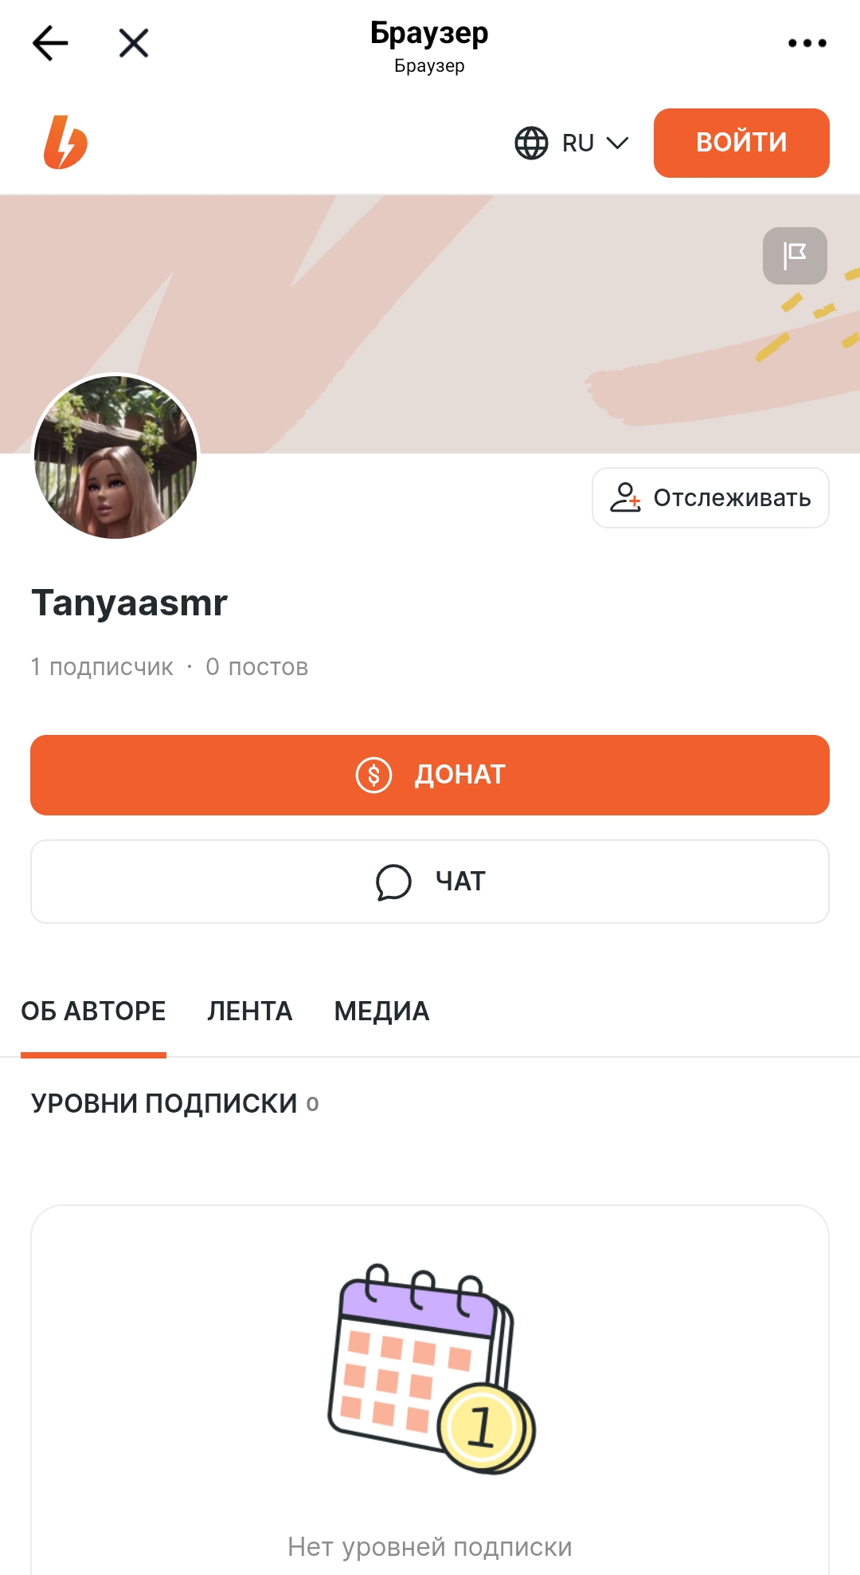Switch to the ЛЕНТА tab
This screenshot has height=1575, width=860.
pos(250,1011)
